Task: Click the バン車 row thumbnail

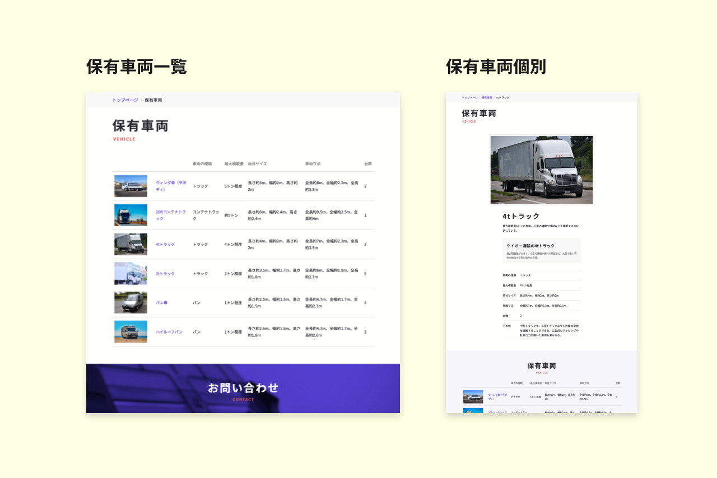Action: point(131,302)
